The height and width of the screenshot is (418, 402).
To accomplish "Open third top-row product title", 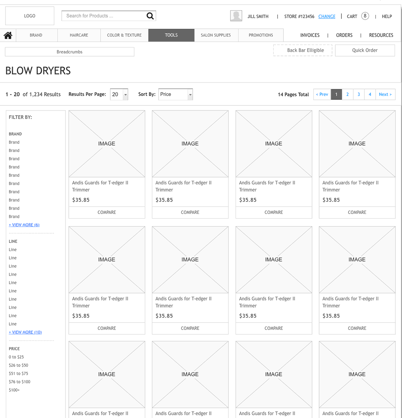I will pos(267,186).
